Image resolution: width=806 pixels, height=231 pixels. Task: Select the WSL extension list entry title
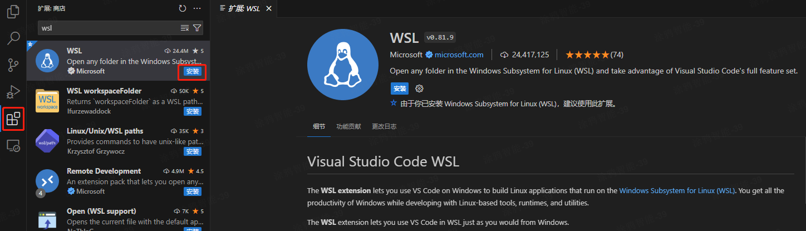pos(74,51)
